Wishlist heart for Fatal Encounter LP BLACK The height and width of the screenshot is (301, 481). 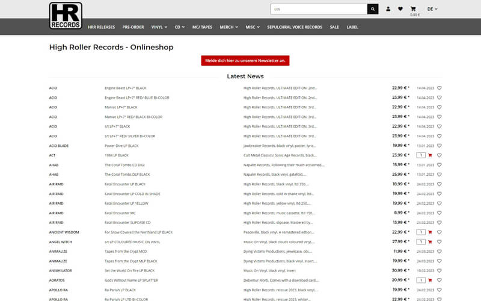point(440,184)
